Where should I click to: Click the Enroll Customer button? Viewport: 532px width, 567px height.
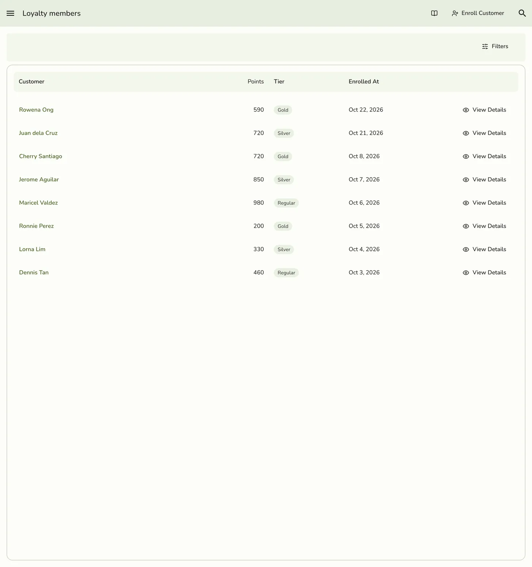click(x=478, y=13)
